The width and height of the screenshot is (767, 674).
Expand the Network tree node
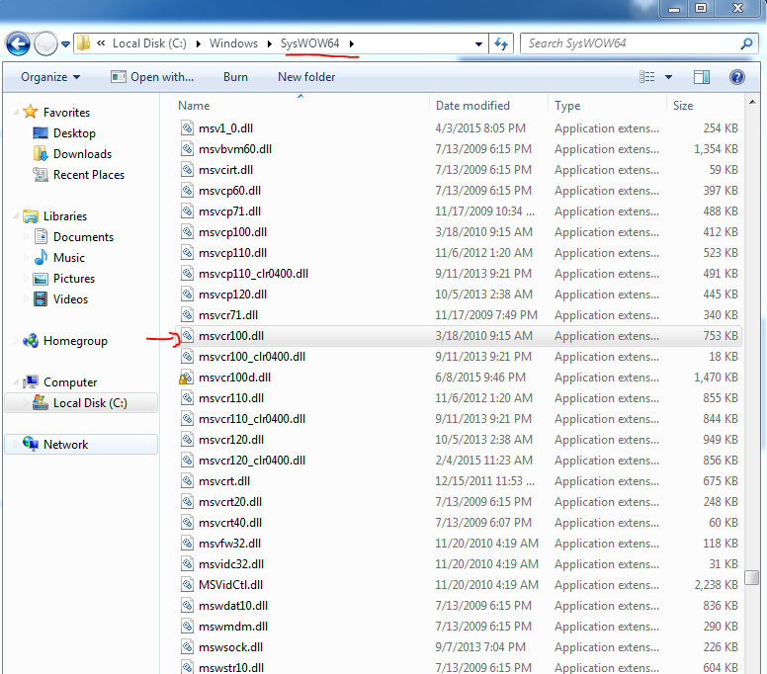point(16,444)
